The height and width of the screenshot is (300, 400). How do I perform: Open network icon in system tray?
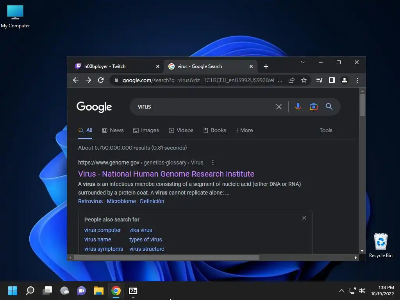click(x=353, y=291)
